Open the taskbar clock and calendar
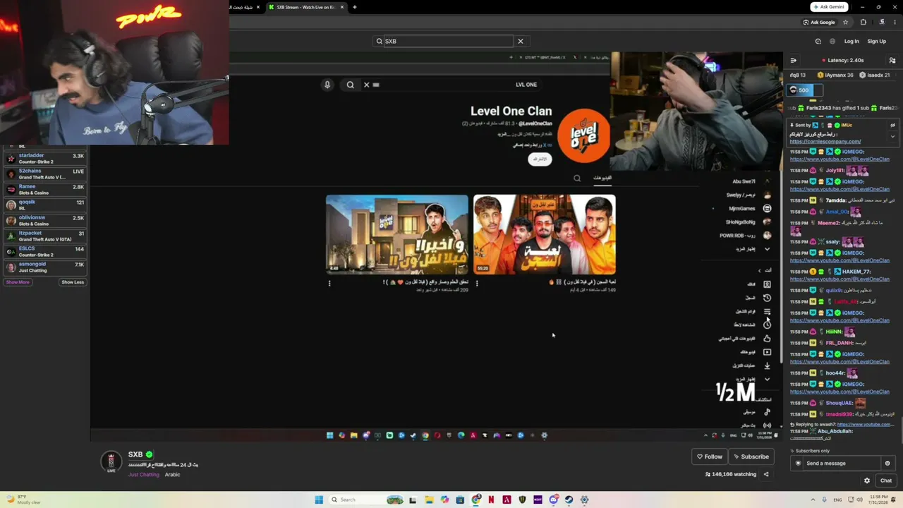This screenshot has height=508, width=903. (878, 500)
